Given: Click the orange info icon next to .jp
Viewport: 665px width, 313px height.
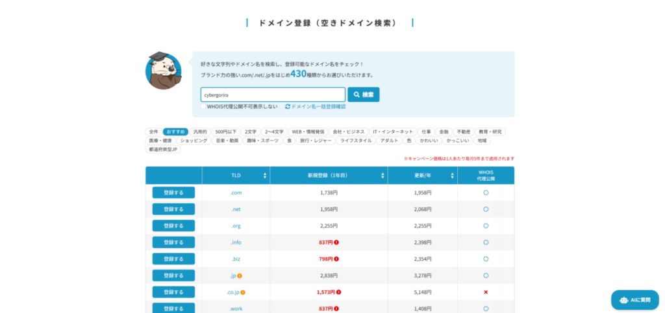Looking at the screenshot, I should pyautogui.click(x=240, y=275).
